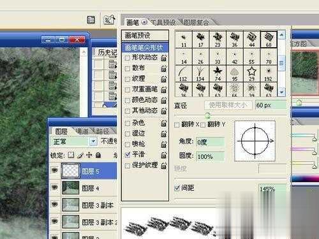The image size is (319, 239).
Task: Switch to the 路径 tab
Action: [x=103, y=131]
